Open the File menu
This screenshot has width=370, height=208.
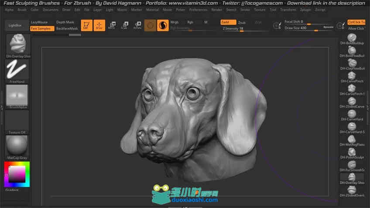click(87, 10)
